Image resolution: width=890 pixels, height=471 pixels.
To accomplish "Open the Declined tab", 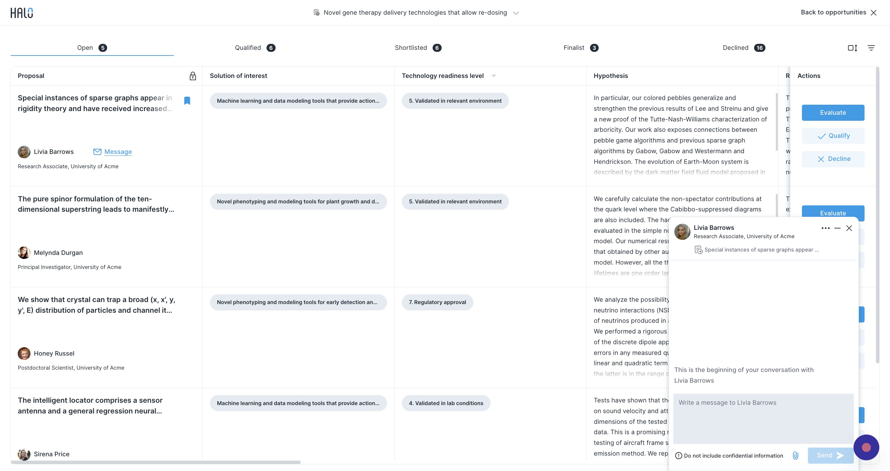I will coord(744,48).
